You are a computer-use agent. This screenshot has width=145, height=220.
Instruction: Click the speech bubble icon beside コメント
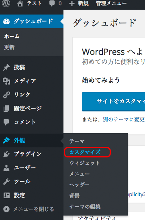click(6, 122)
